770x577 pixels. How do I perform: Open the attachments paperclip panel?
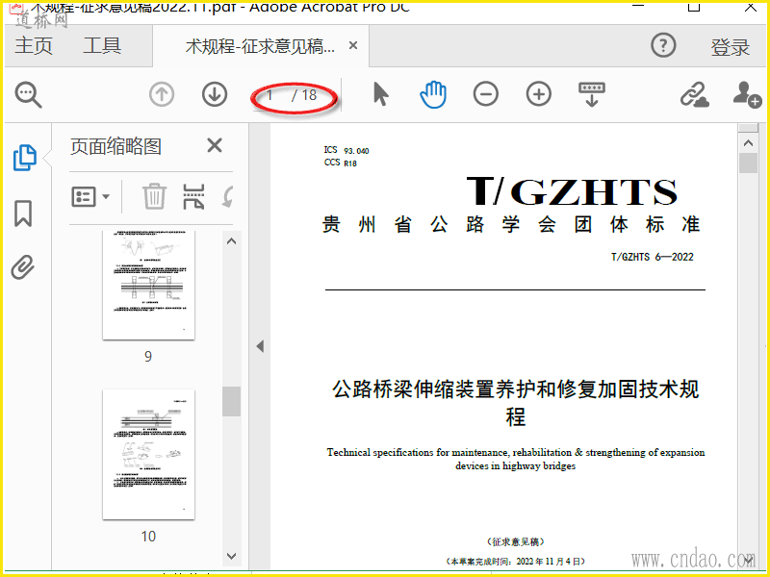pos(22,268)
